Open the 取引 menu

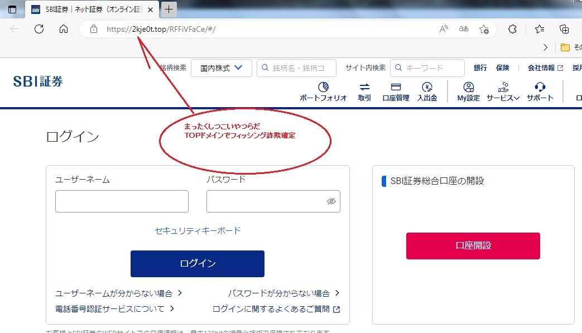point(364,91)
